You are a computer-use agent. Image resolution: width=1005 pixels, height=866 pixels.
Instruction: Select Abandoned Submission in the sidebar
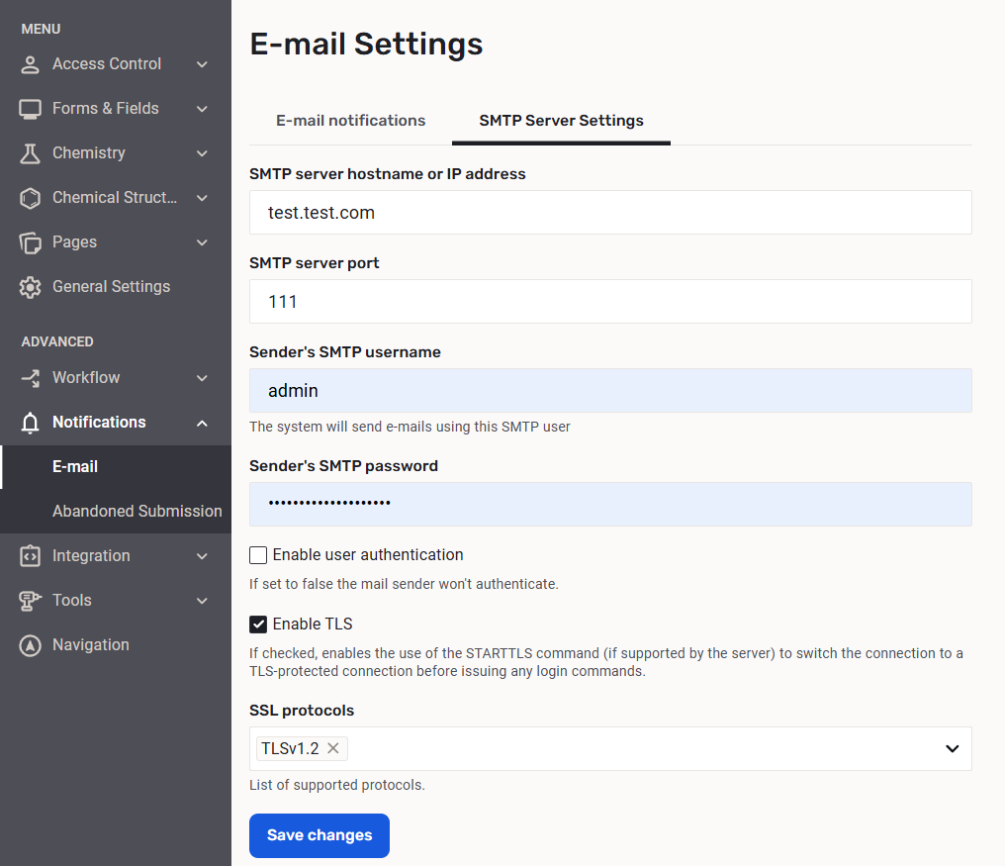pos(137,511)
